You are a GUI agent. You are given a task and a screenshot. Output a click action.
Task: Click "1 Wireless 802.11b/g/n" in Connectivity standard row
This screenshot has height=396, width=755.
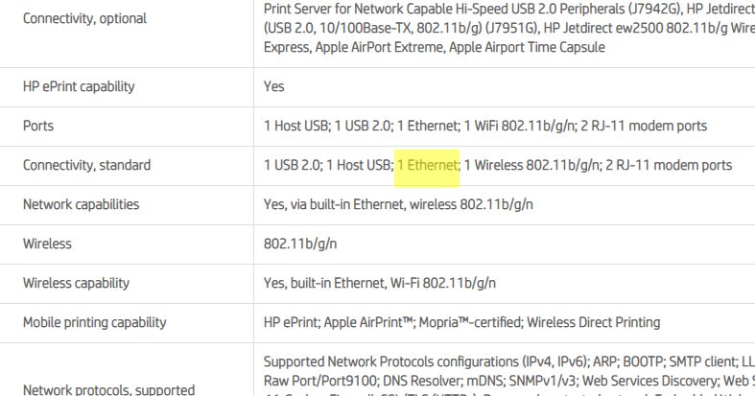[x=532, y=165]
